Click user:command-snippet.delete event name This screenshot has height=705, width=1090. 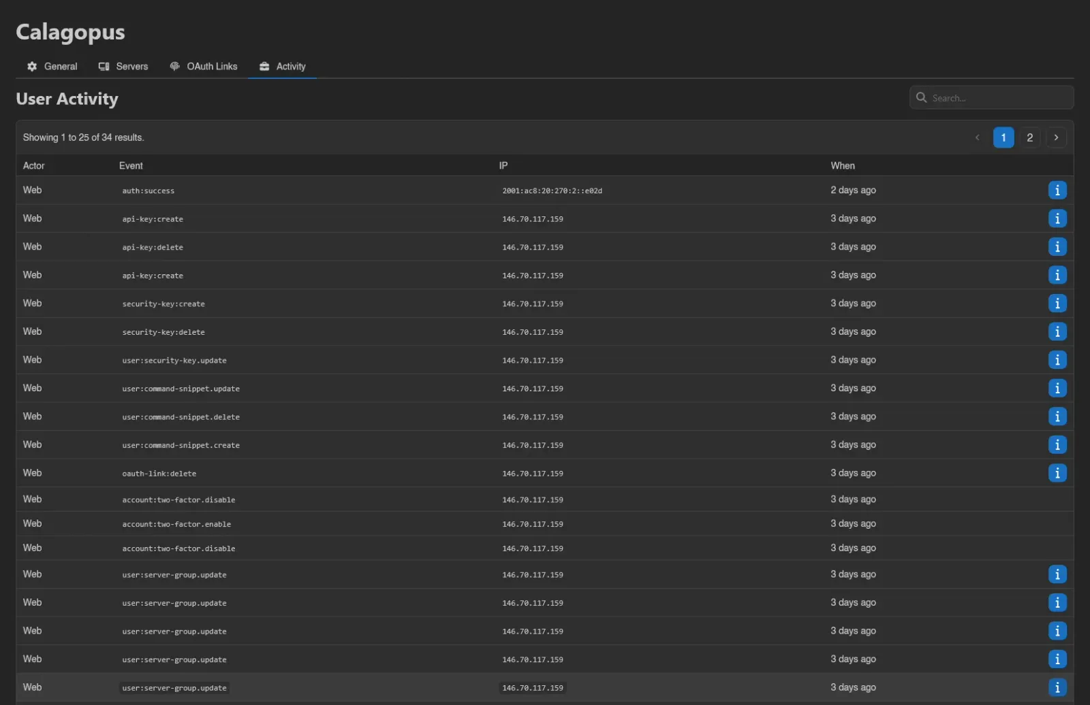pos(181,417)
